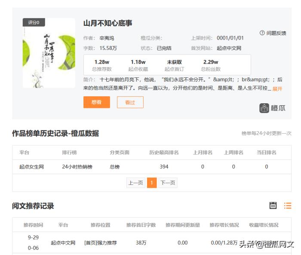Screen dimensions: 301x255
Task: Click the 评分0 rating badge
Action: coord(34,22)
